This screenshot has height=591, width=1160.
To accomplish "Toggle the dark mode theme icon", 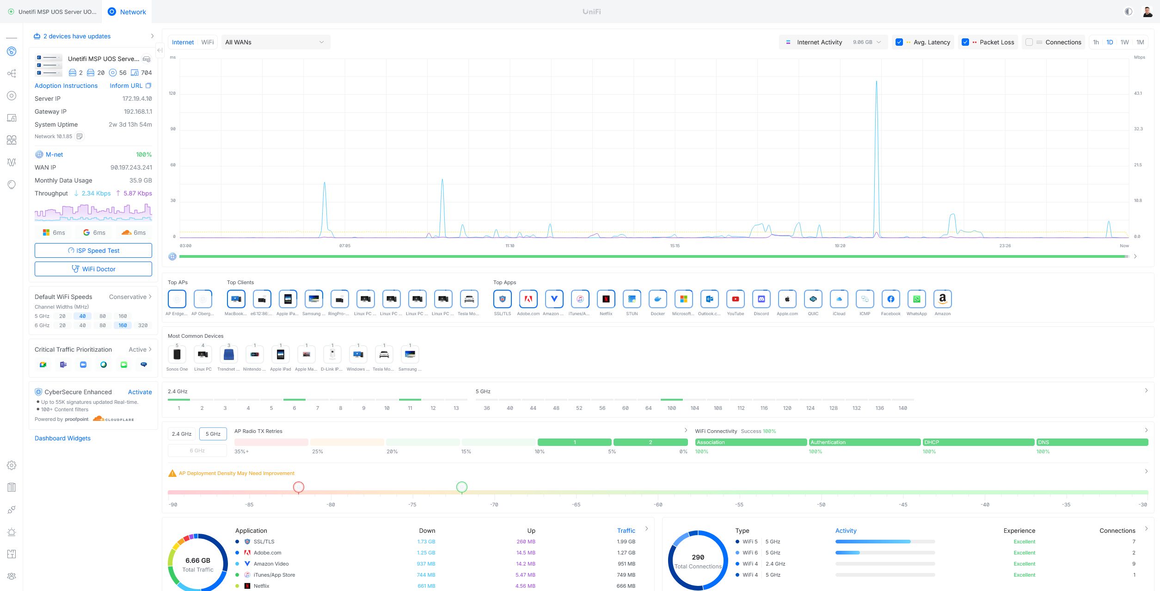I will tap(1129, 12).
